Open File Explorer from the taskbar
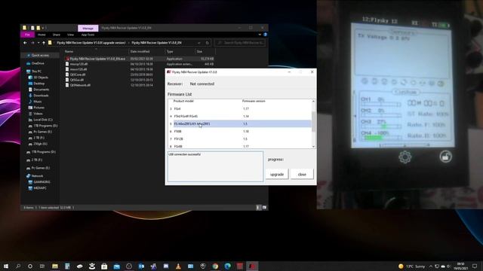 55,266
